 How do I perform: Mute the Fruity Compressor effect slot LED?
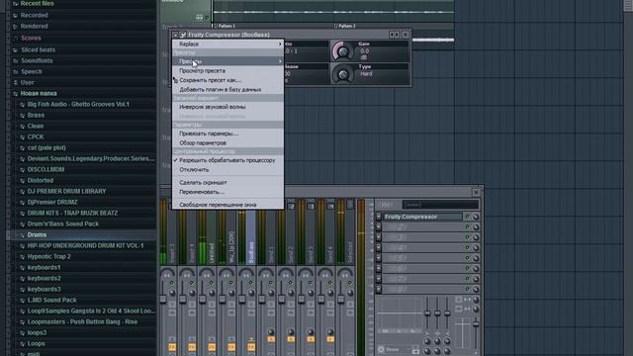(x=468, y=217)
